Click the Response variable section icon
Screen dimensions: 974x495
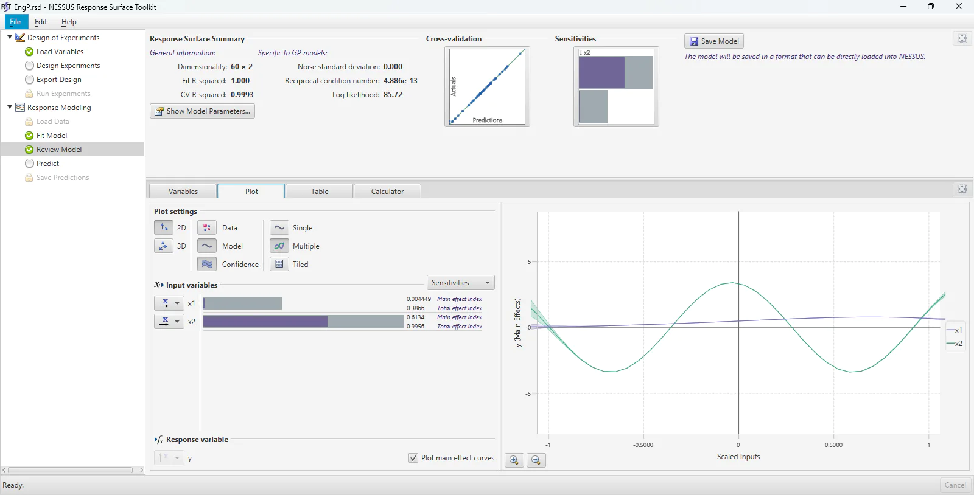pos(159,439)
